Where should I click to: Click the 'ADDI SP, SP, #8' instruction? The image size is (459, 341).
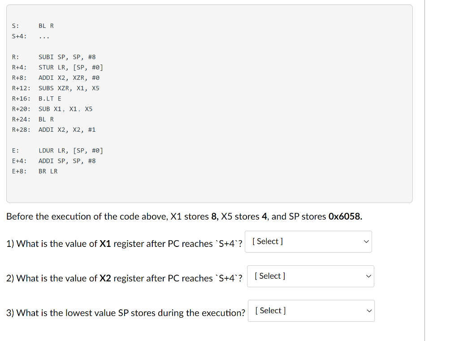coord(67,161)
